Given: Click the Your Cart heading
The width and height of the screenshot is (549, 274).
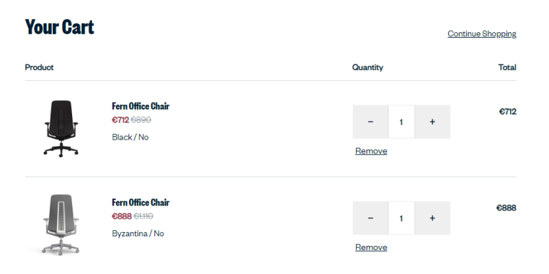Looking at the screenshot, I should 60,27.
